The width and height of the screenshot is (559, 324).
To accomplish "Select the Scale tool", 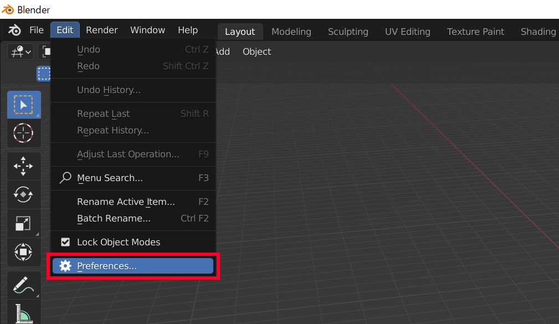I will click(x=24, y=224).
